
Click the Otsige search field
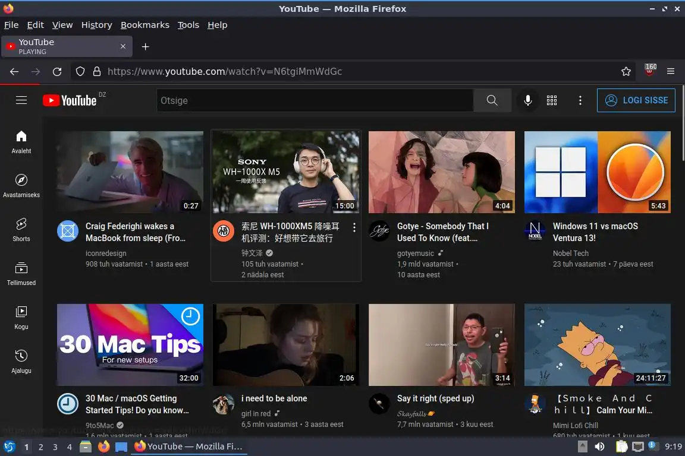tap(315, 100)
